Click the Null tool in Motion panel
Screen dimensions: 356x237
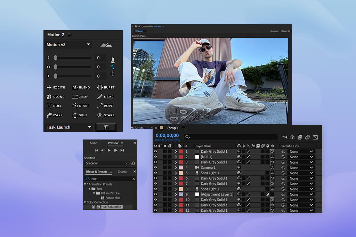(x=54, y=106)
